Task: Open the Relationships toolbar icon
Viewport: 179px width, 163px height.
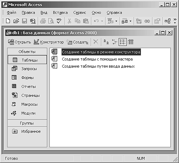Action: tap(168, 21)
